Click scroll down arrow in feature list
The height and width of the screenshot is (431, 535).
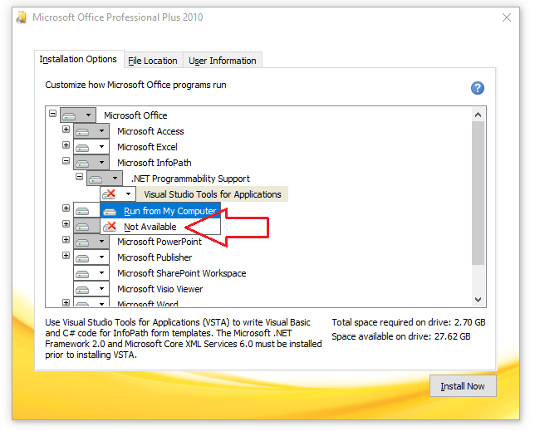coord(478,300)
